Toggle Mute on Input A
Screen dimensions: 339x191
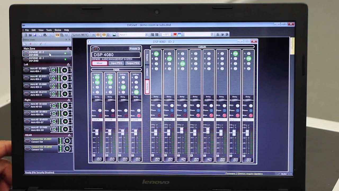[100, 116]
